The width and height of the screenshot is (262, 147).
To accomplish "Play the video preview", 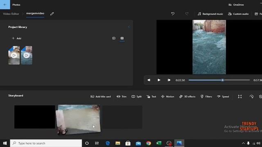I will [159, 80].
